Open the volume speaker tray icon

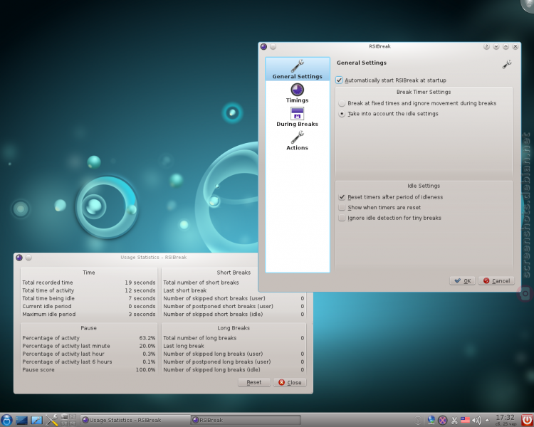coord(476,421)
